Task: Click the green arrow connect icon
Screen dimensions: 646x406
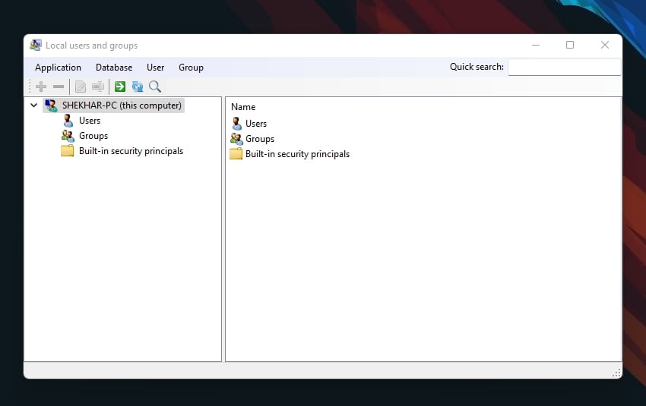Action: pos(120,87)
